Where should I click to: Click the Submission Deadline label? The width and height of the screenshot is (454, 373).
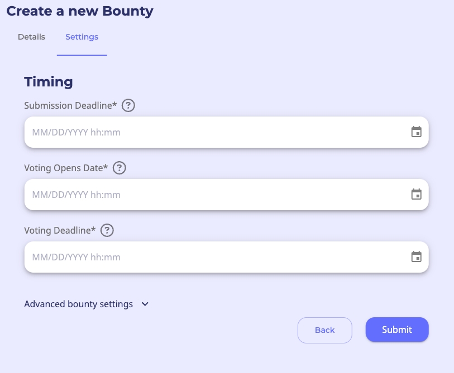(70, 105)
